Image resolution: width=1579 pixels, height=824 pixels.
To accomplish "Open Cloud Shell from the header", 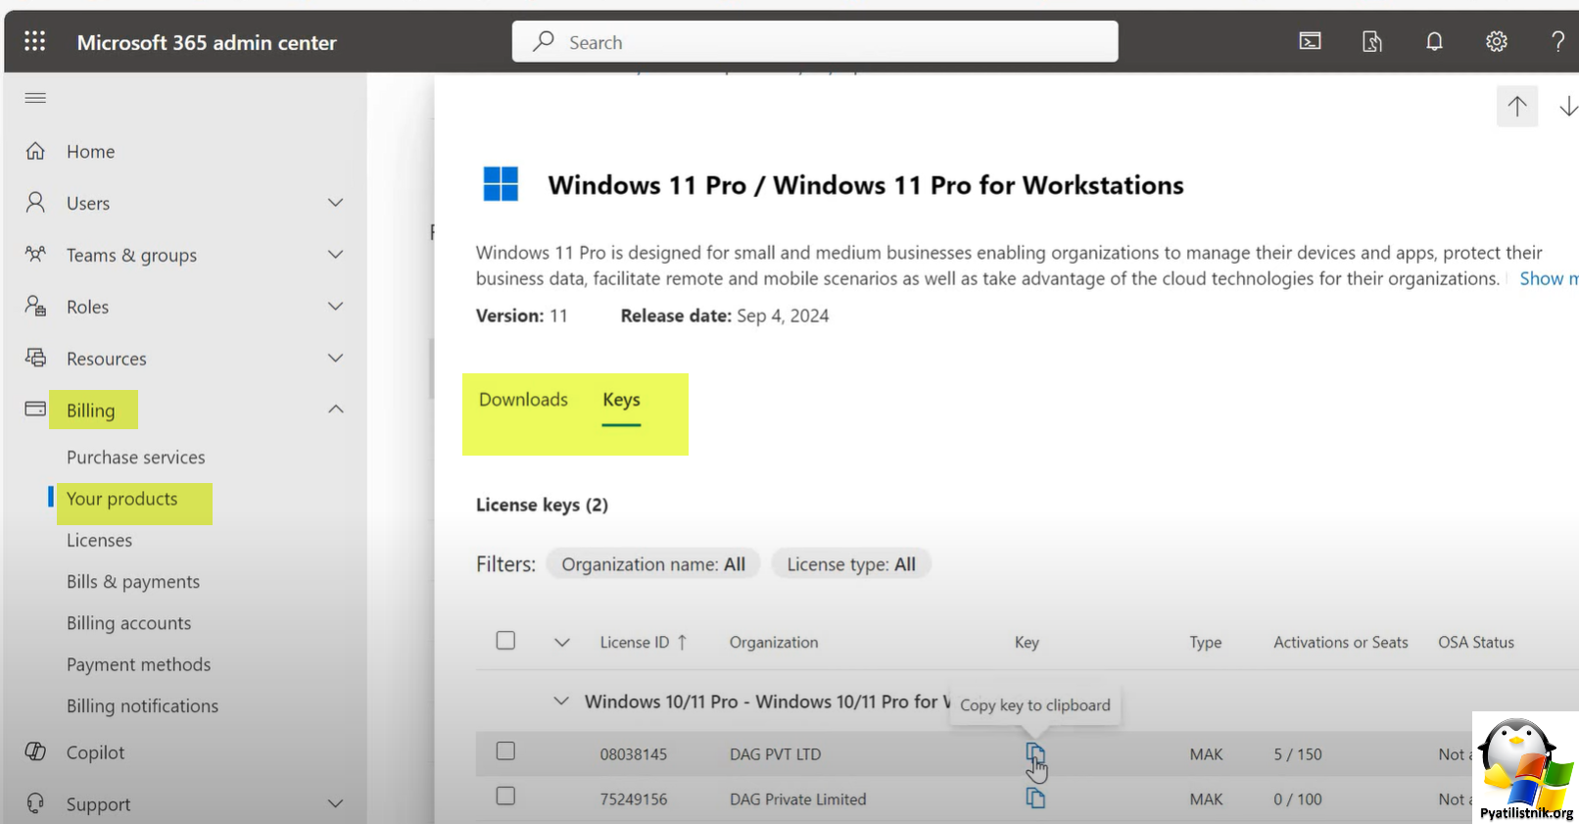I will (1310, 41).
